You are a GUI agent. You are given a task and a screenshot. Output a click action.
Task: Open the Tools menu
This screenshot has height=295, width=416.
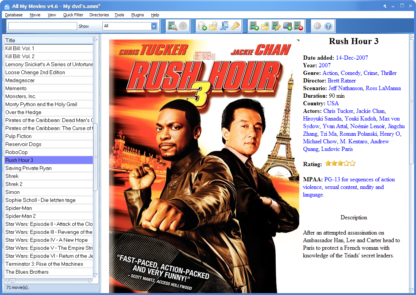(x=119, y=15)
